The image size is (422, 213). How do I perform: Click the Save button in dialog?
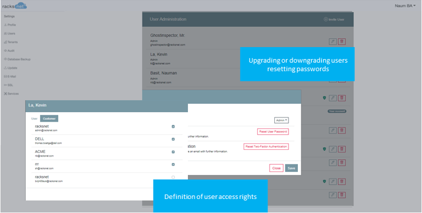point(292,168)
